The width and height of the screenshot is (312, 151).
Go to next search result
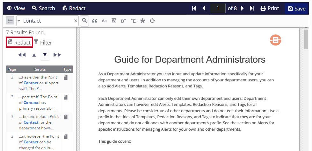(x=45, y=55)
